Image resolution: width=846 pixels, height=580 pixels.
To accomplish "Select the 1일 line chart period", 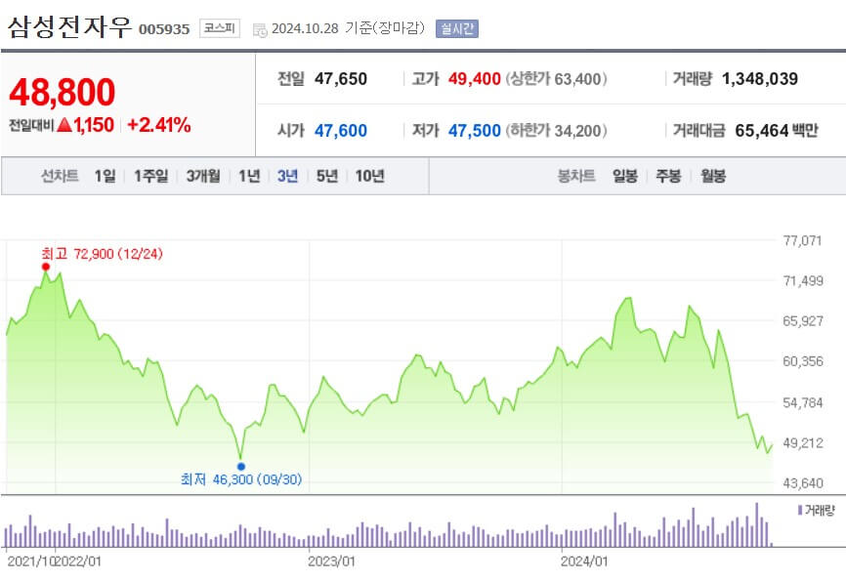I will pos(105,176).
